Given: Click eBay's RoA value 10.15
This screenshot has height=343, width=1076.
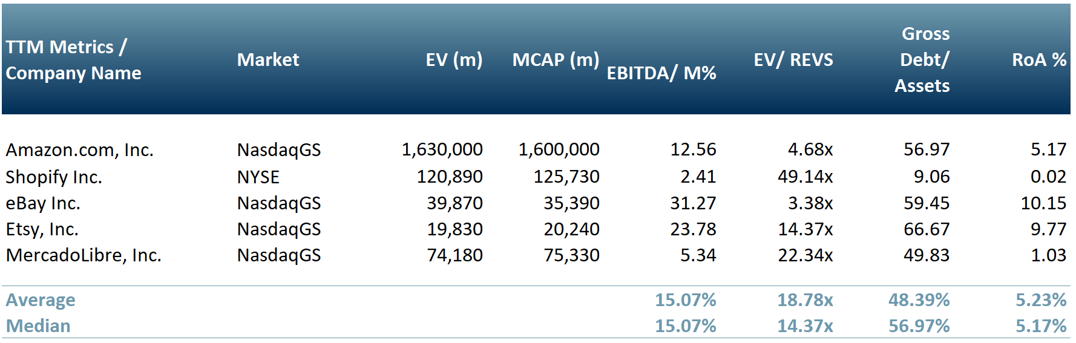Looking at the screenshot, I should (1043, 203).
